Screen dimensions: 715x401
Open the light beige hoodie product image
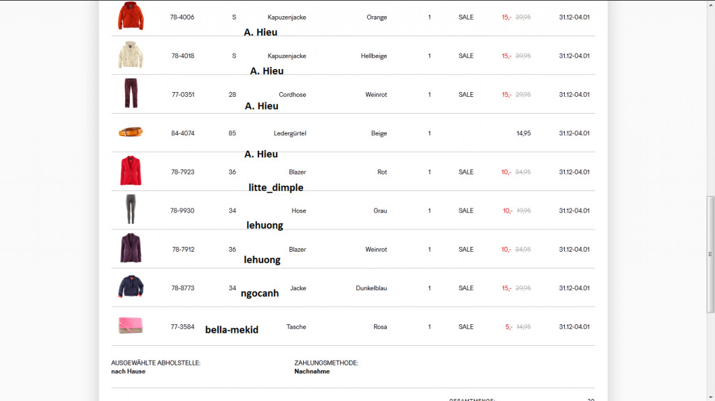pos(131,55)
